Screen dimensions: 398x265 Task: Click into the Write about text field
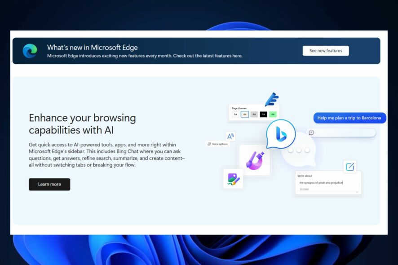click(328, 186)
